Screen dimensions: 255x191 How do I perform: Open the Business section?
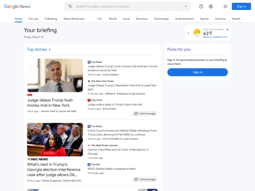point(142,19)
